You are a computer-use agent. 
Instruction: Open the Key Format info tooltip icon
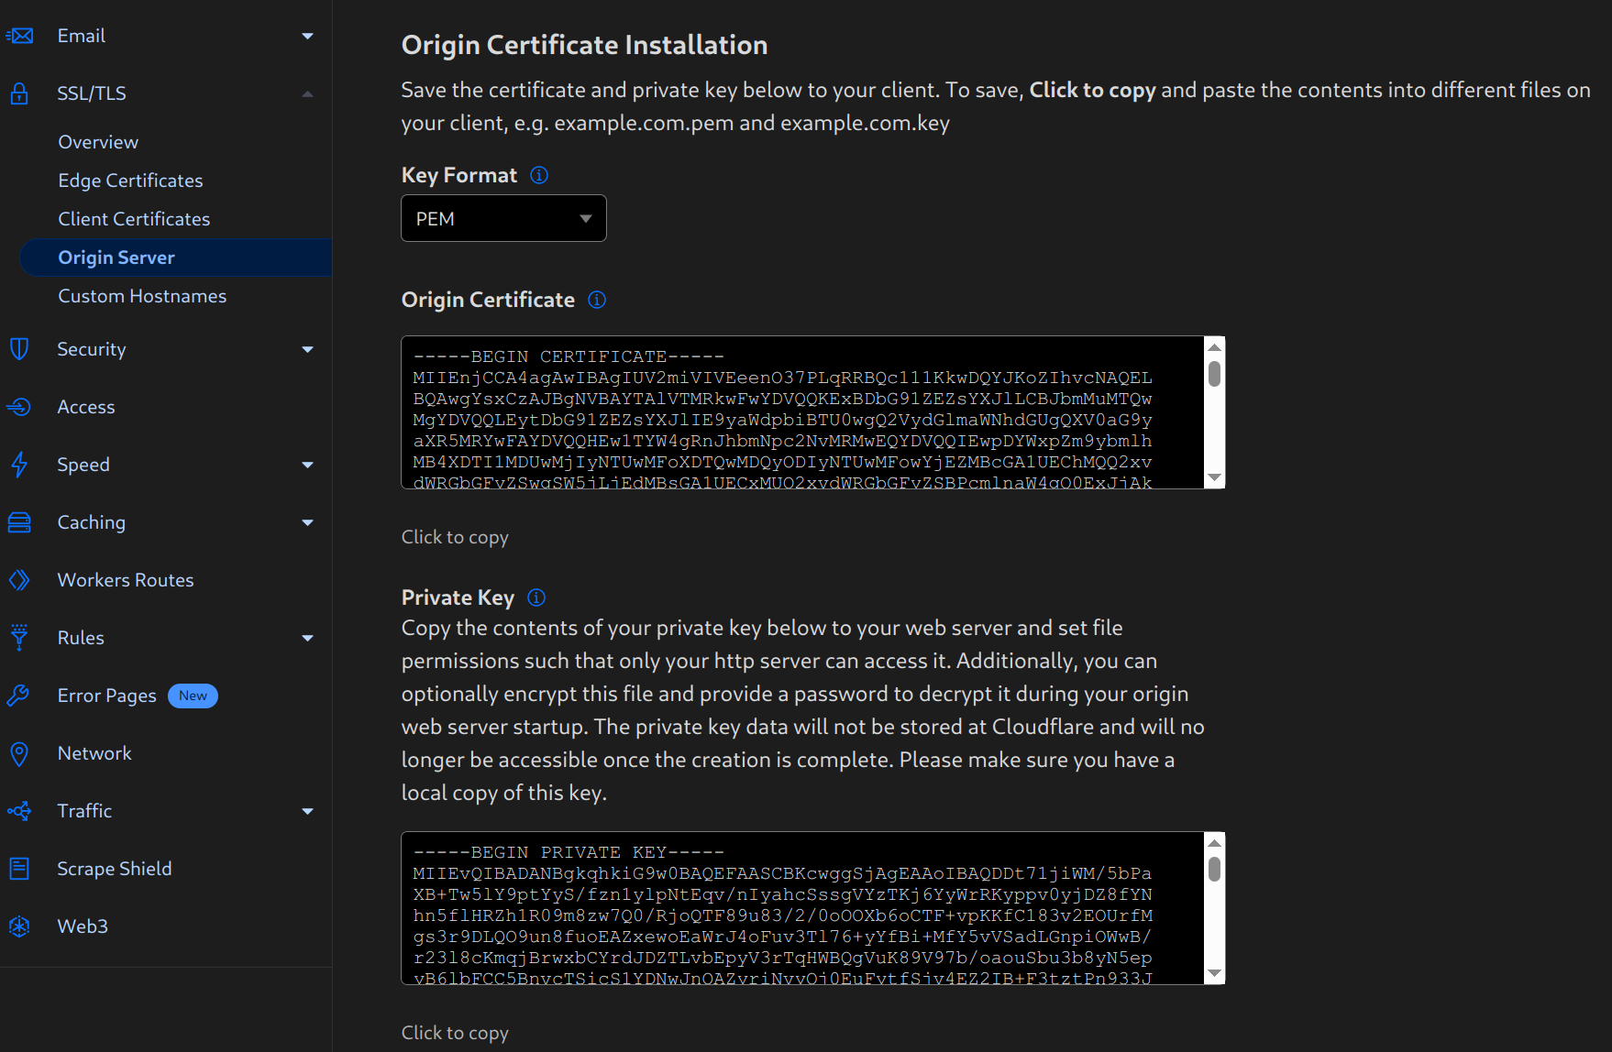(x=539, y=175)
